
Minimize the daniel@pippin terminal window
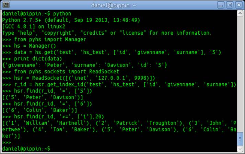pyautogui.click(x=221, y=5)
